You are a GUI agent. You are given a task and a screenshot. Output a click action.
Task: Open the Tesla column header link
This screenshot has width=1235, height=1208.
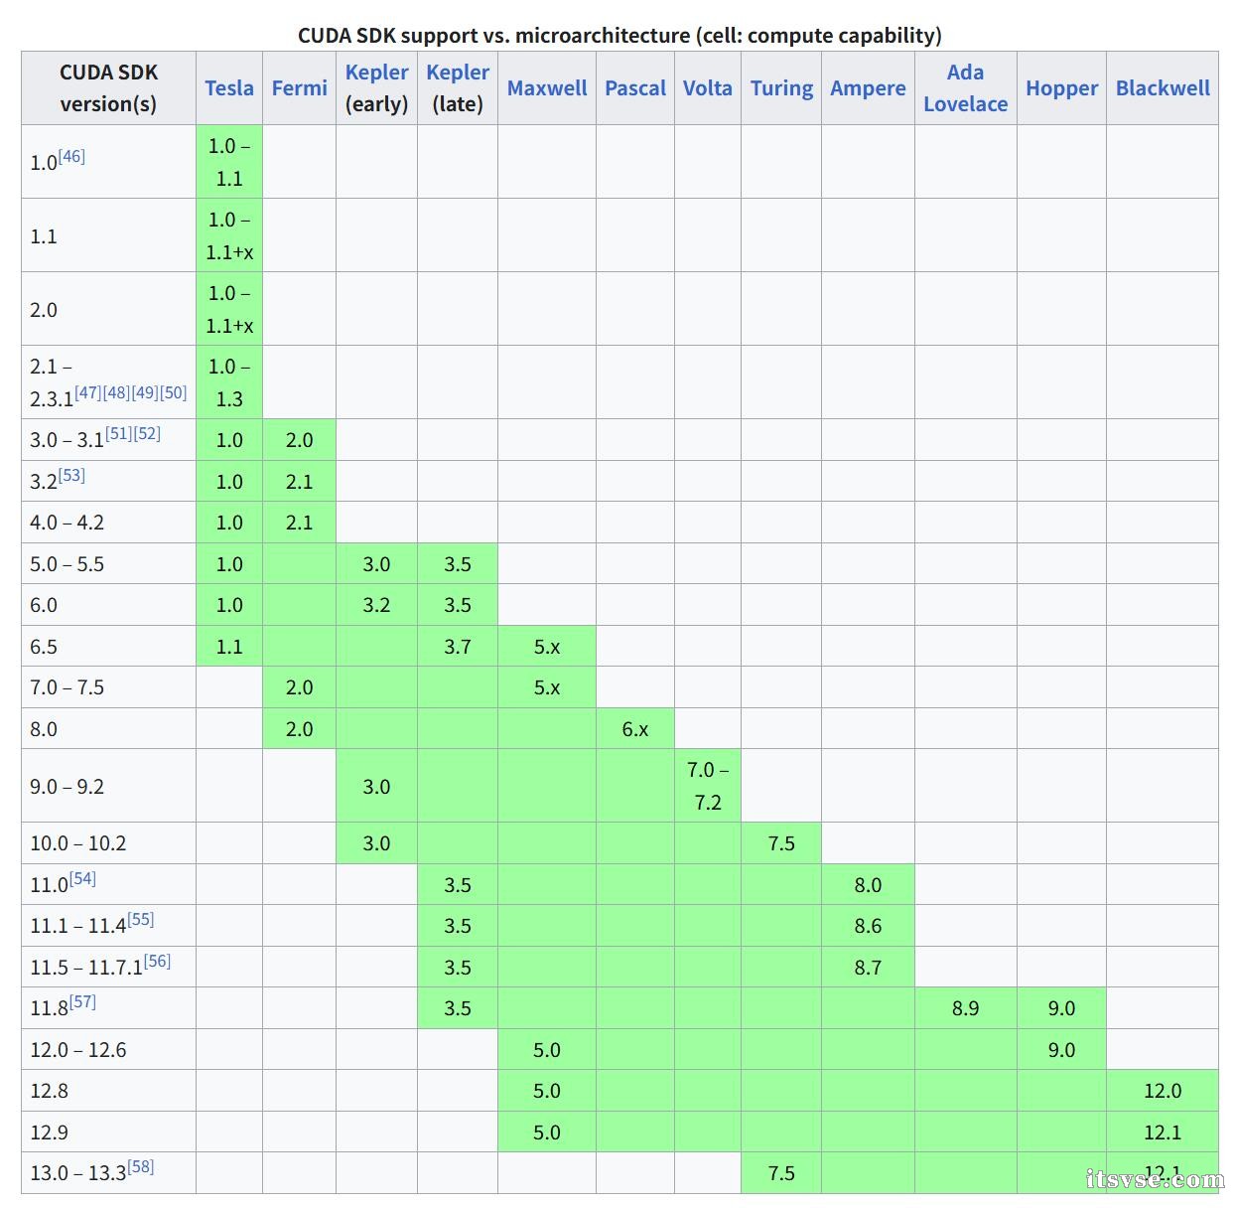pos(229,87)
